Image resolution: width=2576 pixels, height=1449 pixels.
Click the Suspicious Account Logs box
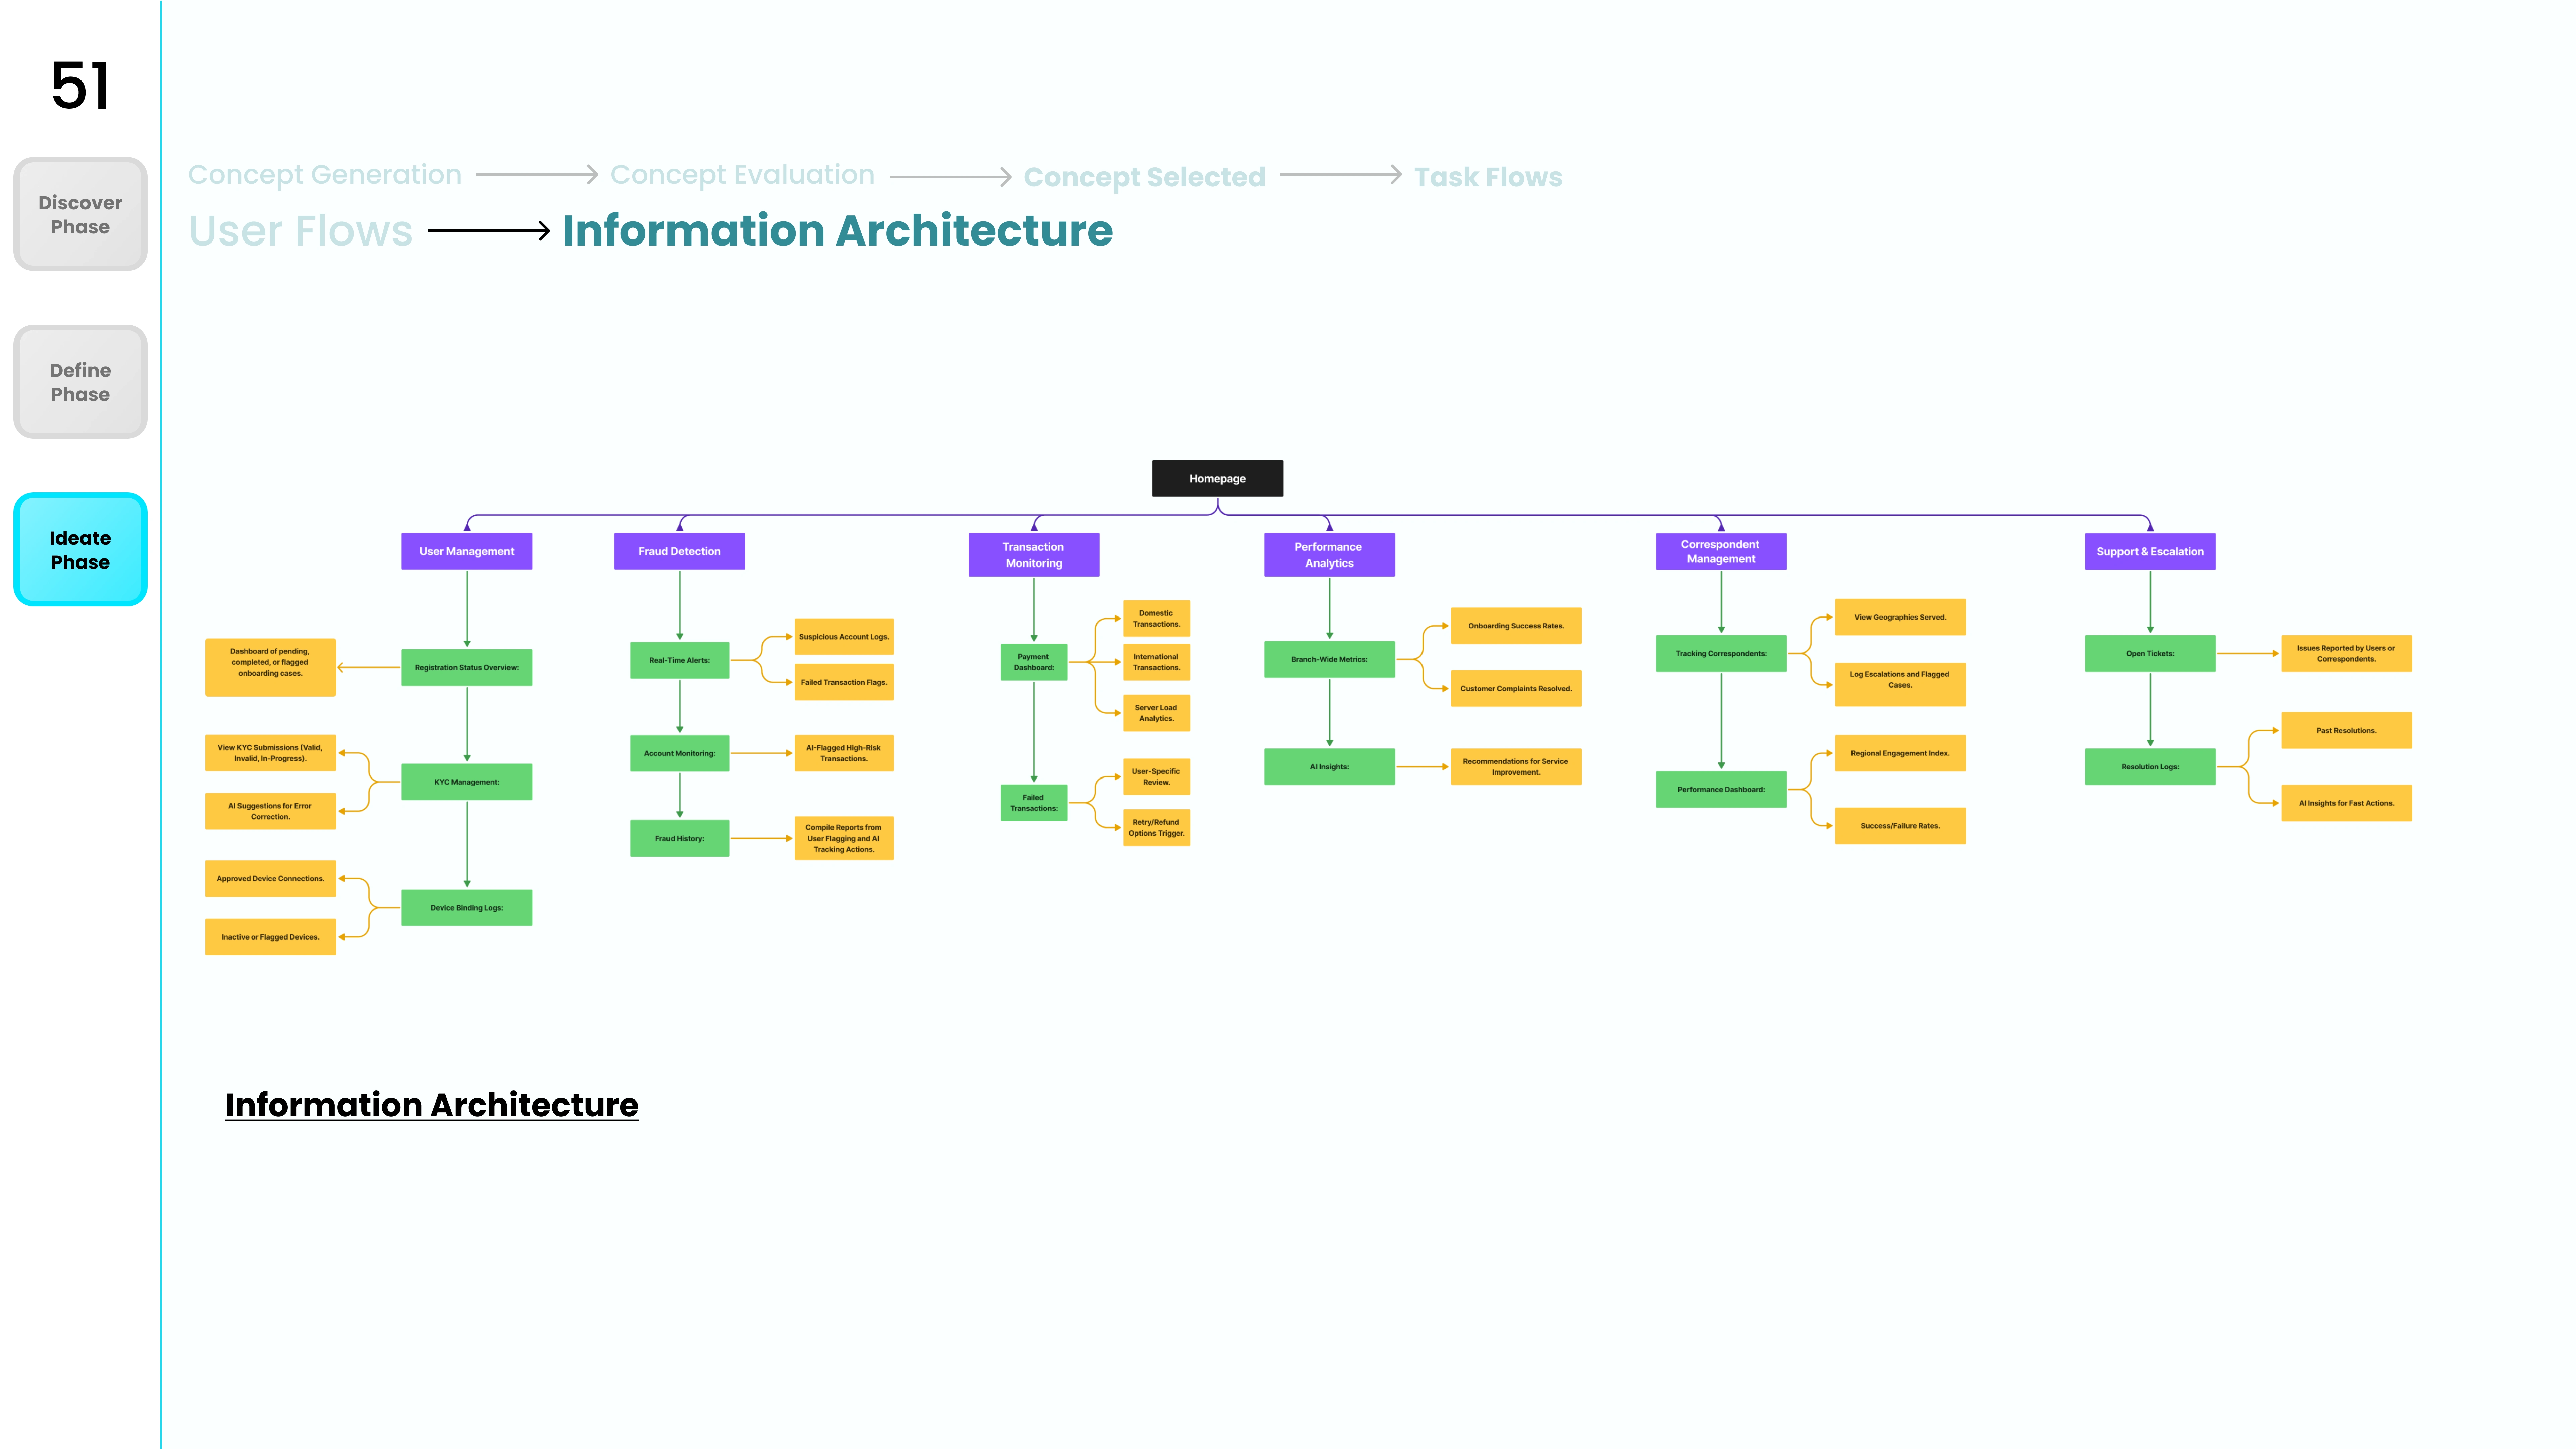[x=844, y=637]
